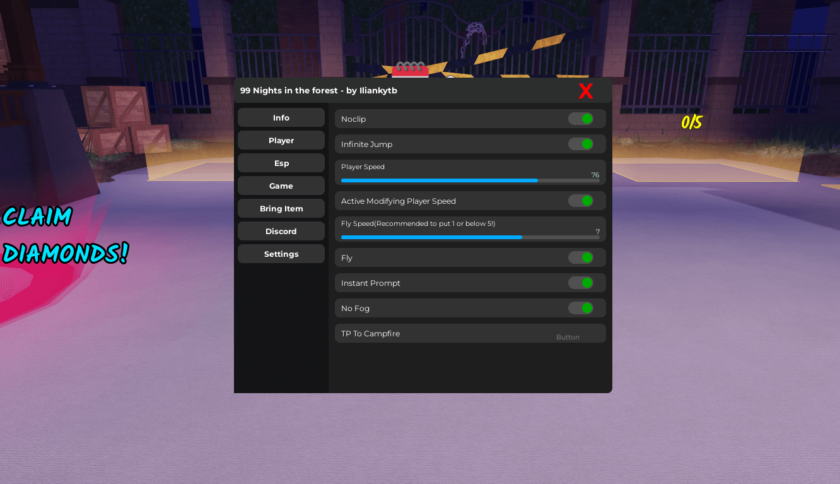Image resolution: width=840 pixels, height=484 pixels.
Task: Switch off Instant Prompt
Action: (581, 283)
